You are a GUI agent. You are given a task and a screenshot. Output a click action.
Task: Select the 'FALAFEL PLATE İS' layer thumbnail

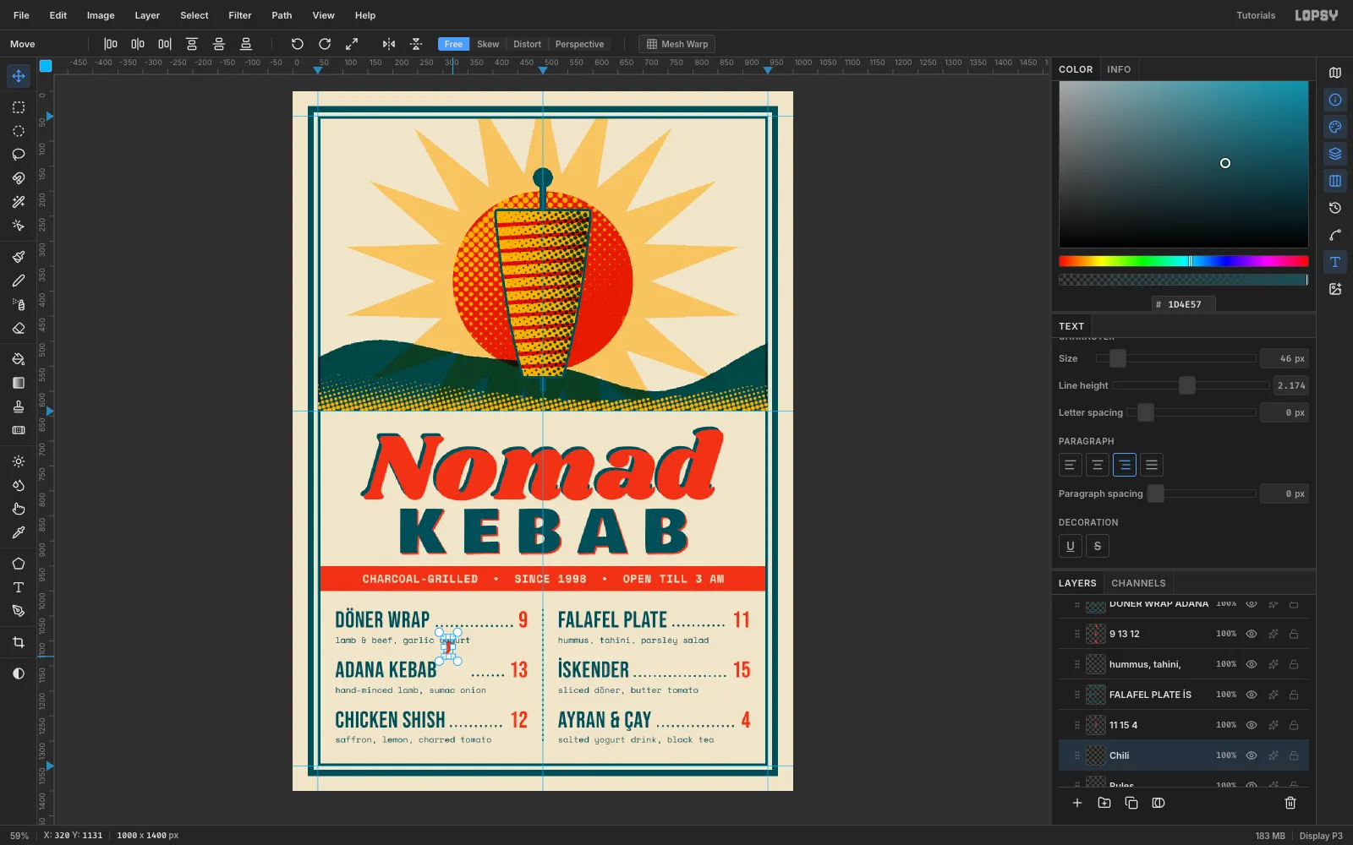coord(1096,695)
